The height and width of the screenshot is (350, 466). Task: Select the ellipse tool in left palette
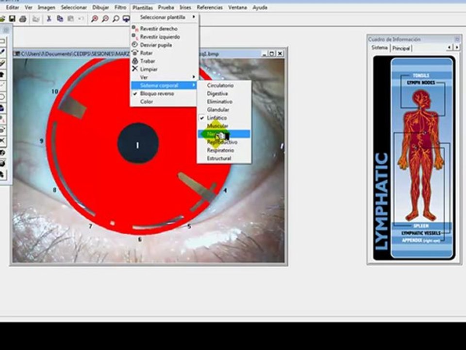click(x=2, y=97)
